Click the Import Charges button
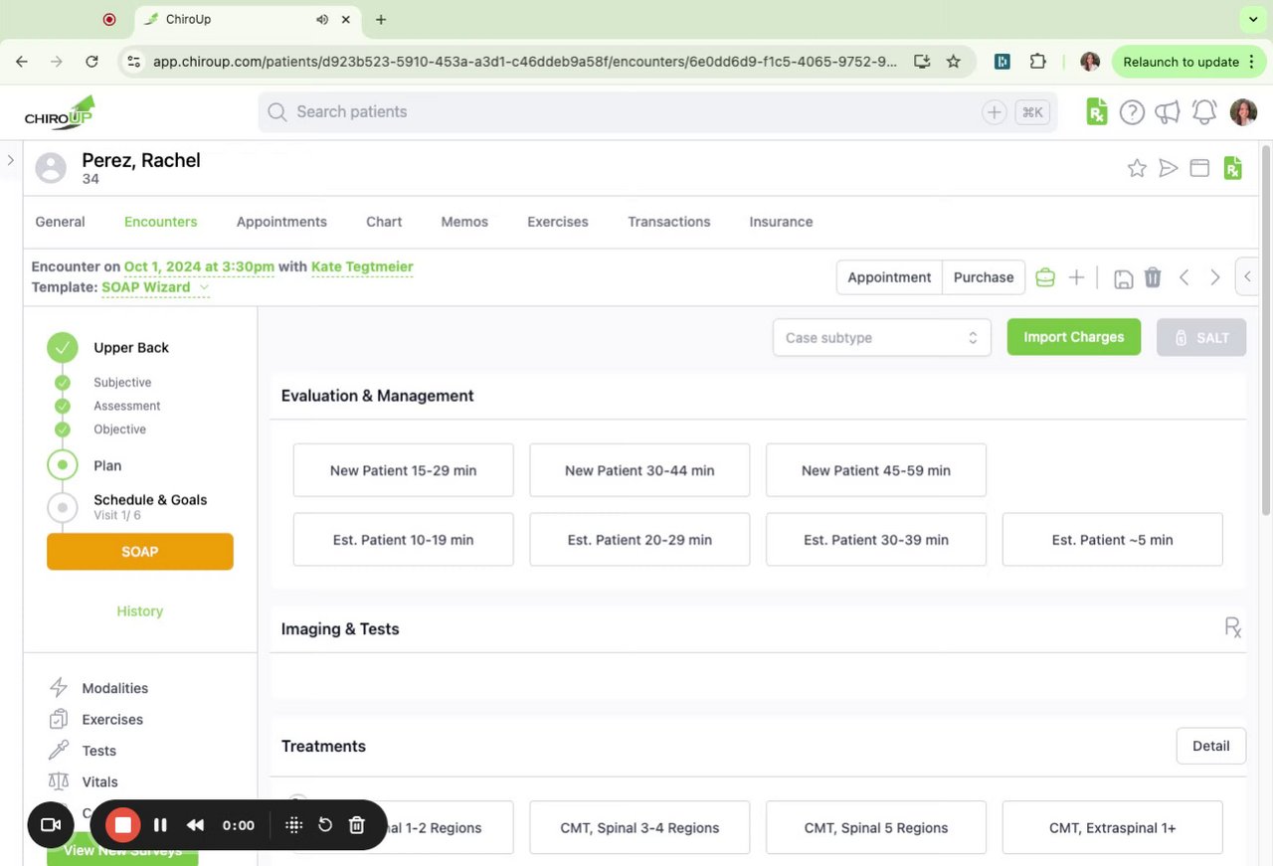 click(x=1074, y=337)
